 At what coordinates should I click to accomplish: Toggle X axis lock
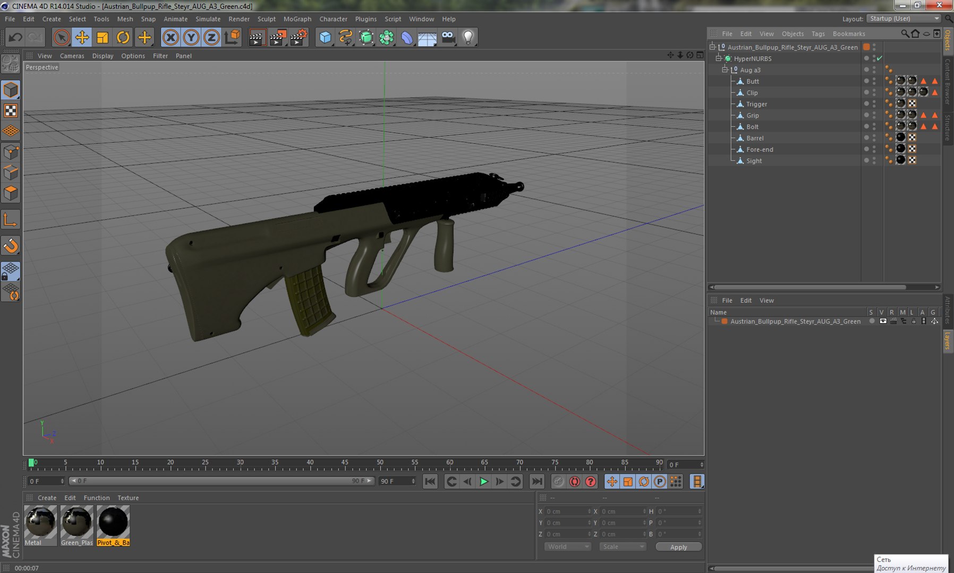pyautogui.click(x=171, y=37)
